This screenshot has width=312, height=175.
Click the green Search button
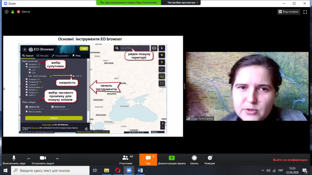(54, 118)
